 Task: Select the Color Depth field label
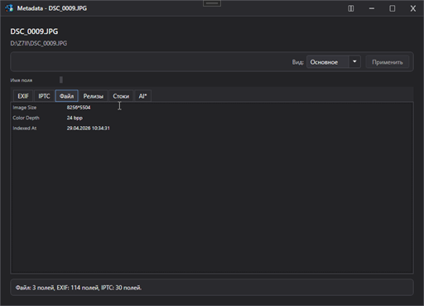coord(26,118)
